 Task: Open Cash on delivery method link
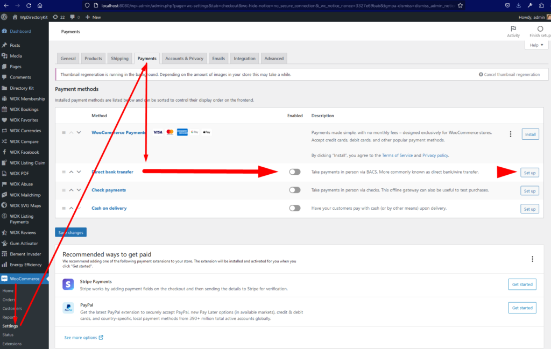pyautogui.click(x=109, y=208)
